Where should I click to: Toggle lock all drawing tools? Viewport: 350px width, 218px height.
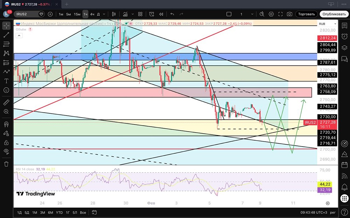[6, 142]
